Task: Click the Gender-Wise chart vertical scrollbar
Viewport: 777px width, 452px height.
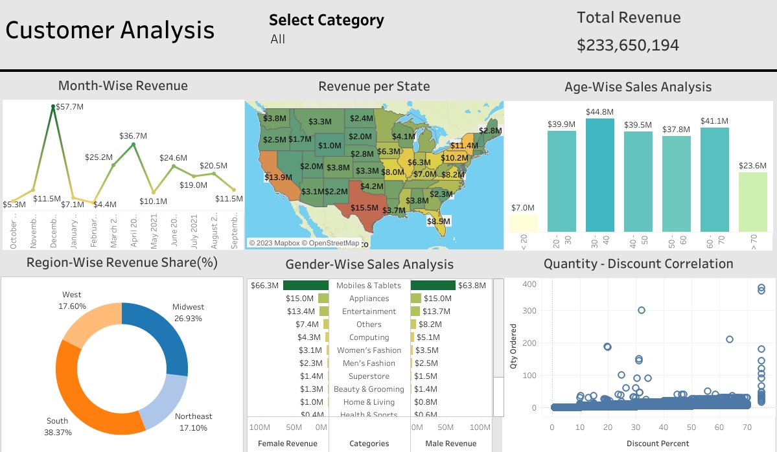Action: click(x=498, y=347)
